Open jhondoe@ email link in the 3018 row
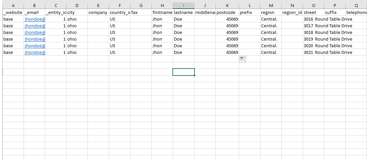367x160 pixels. pos(35,32)
